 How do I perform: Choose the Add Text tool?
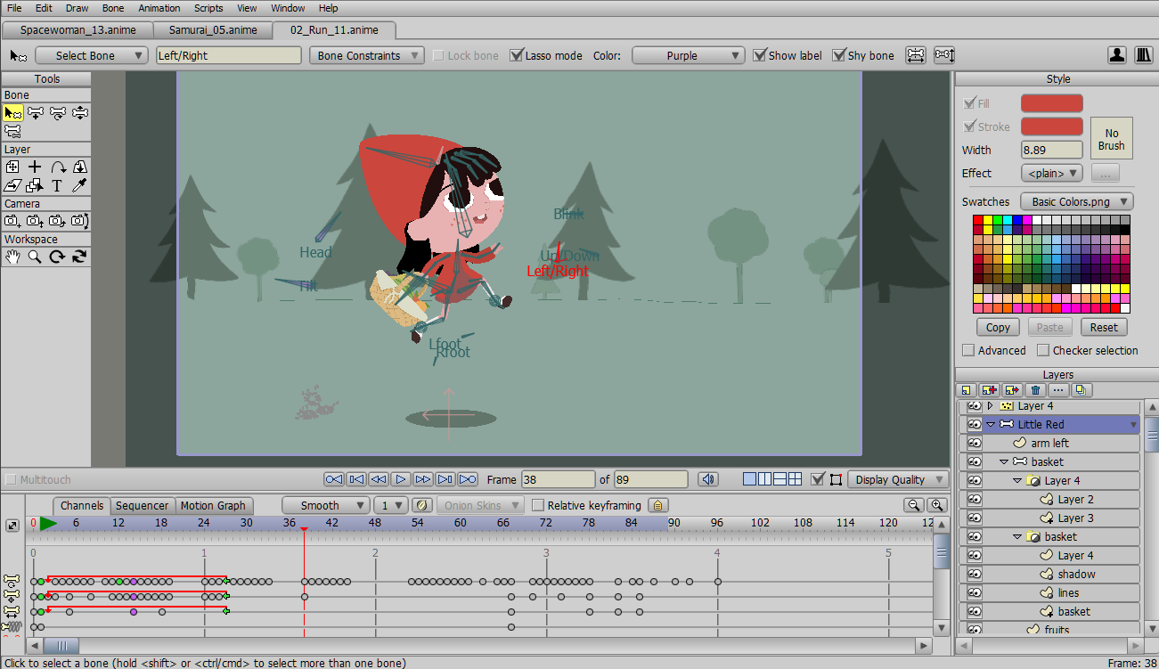[x=57, y=185]
